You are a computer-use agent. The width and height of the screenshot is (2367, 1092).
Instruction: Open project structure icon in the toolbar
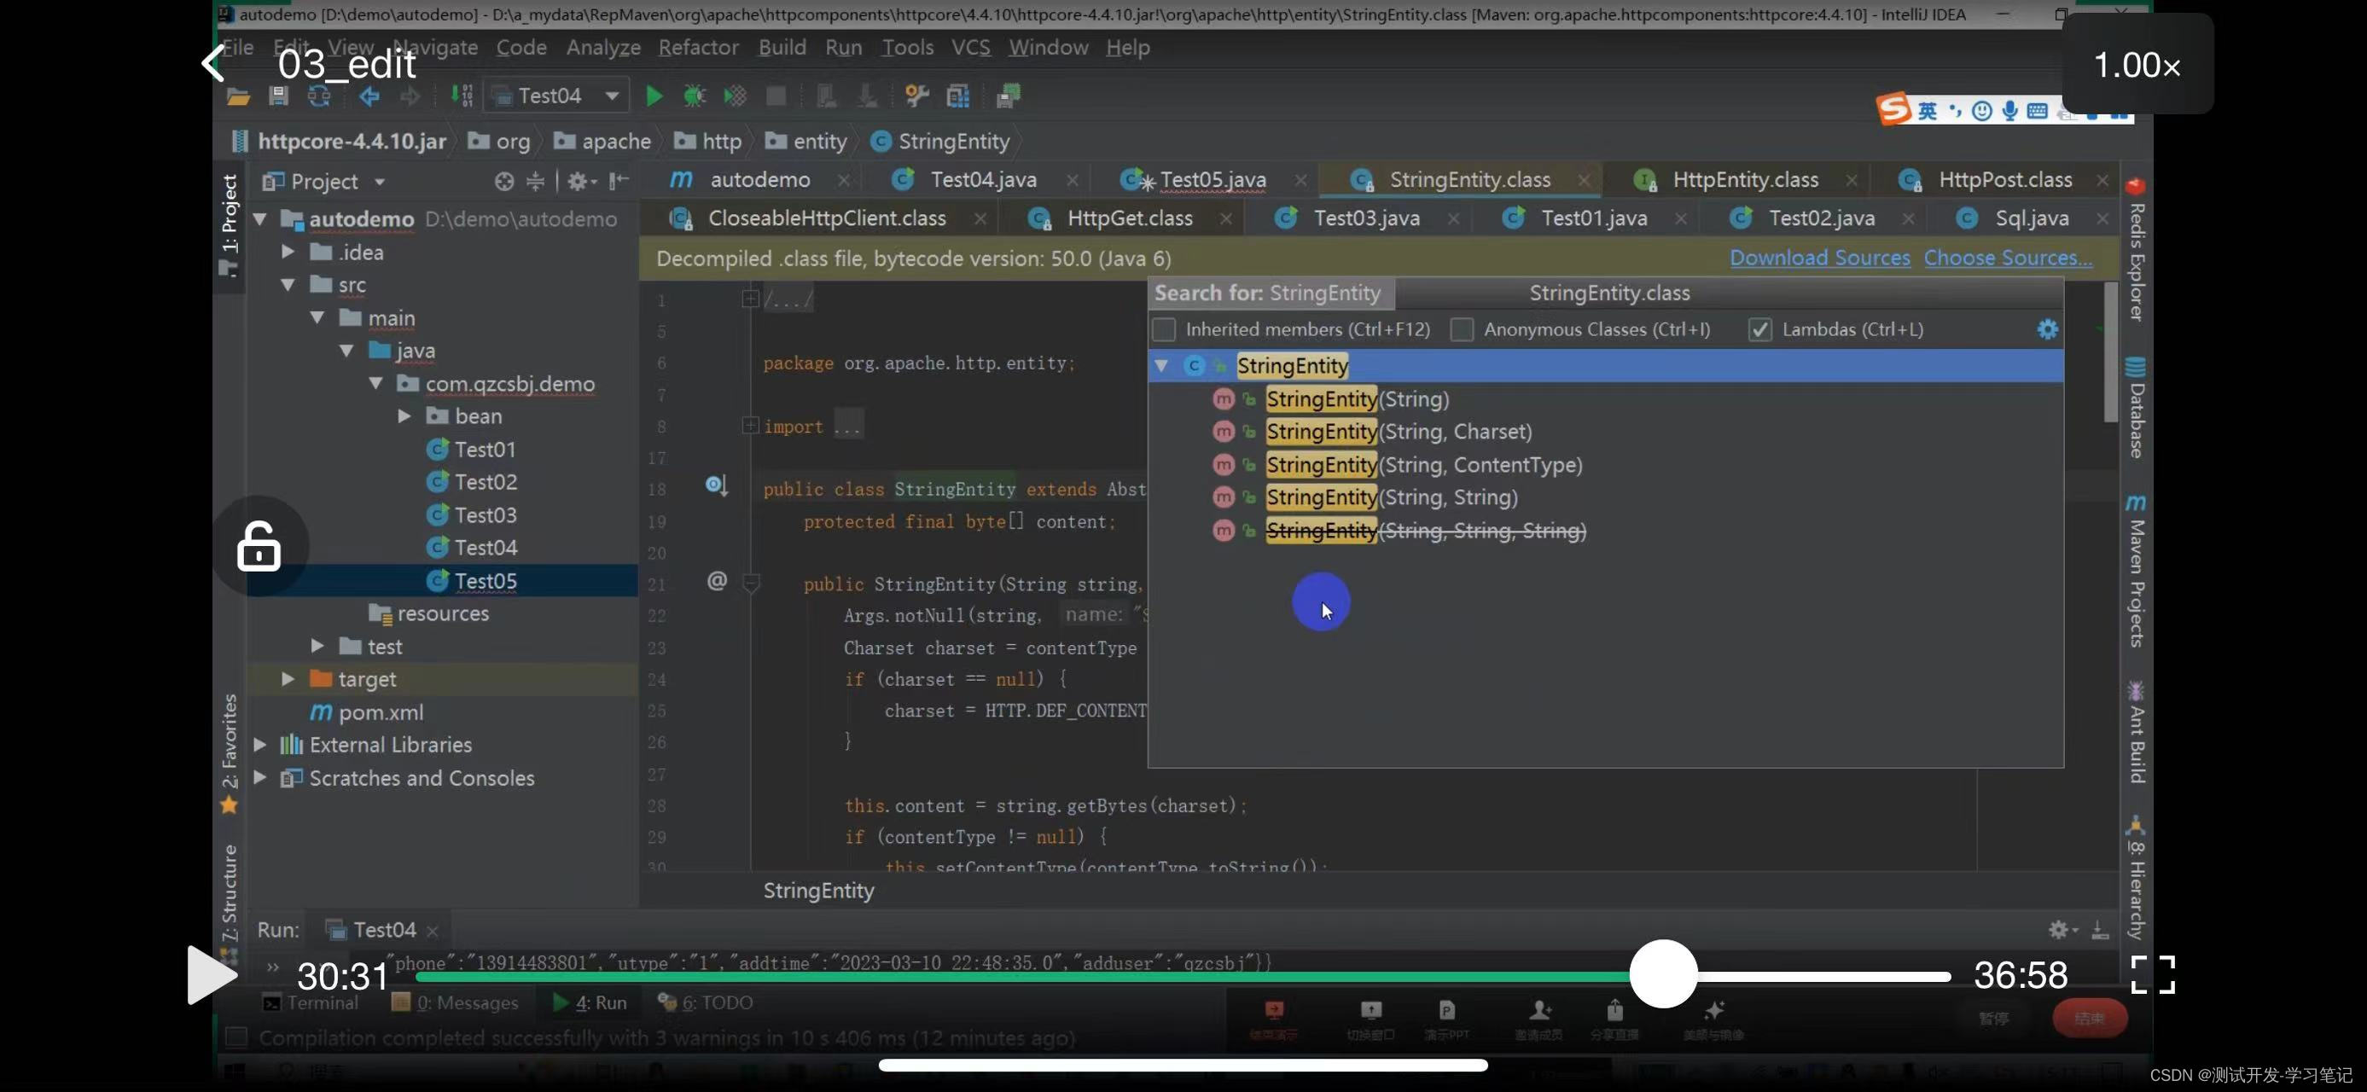pyautogui.click(x=957, y=96)
